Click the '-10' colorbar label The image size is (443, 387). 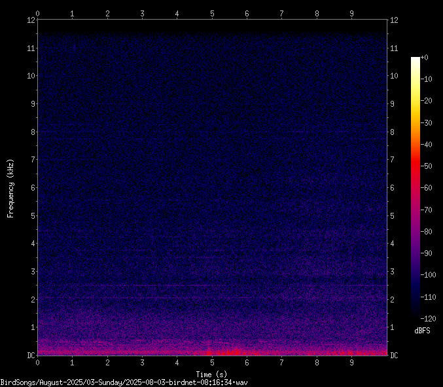[427, 79]
